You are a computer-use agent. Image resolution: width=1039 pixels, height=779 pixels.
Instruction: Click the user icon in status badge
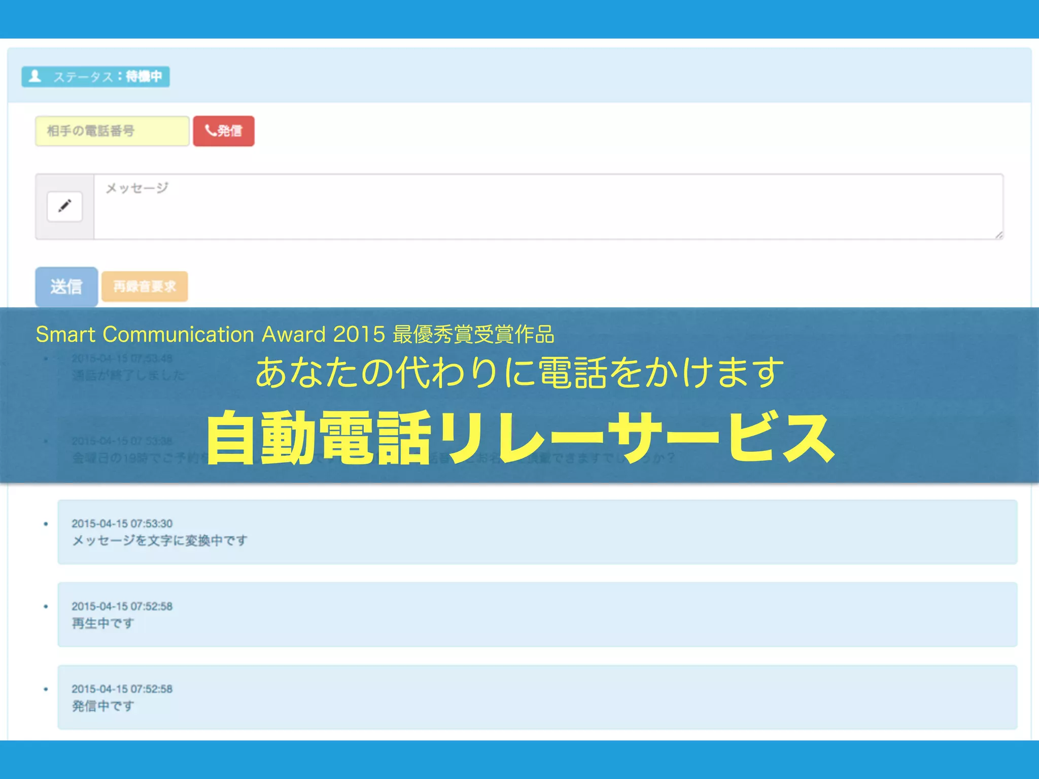[x=34, y=77]
